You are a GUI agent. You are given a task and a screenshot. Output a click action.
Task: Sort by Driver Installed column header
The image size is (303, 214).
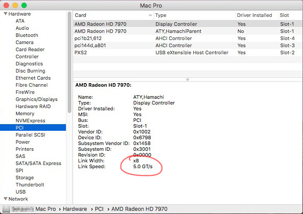(257, 15)
